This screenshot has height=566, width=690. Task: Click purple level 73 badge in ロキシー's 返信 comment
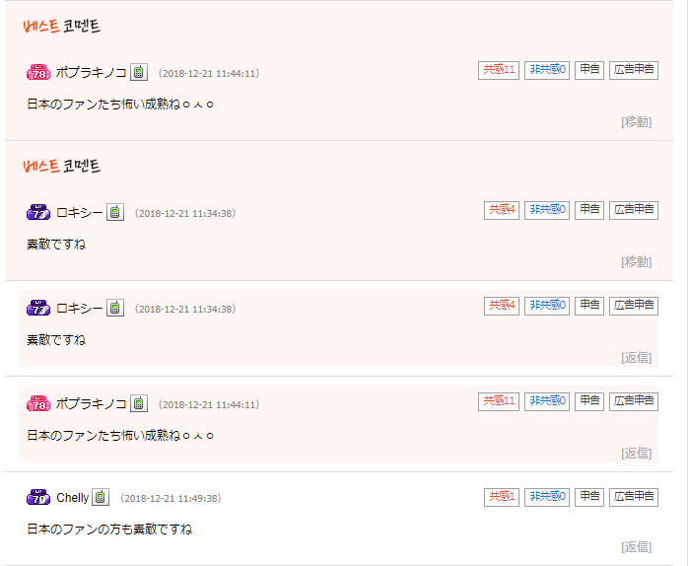tap(38, 308)
